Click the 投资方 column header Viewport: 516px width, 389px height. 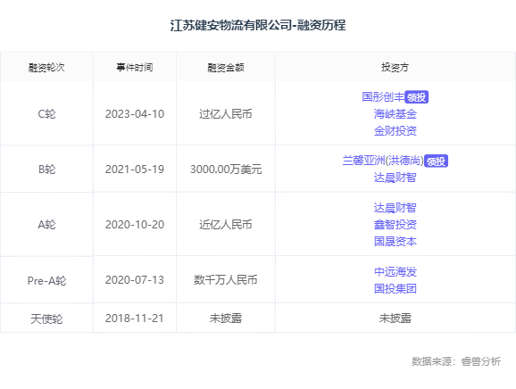(x=395, y=68)
